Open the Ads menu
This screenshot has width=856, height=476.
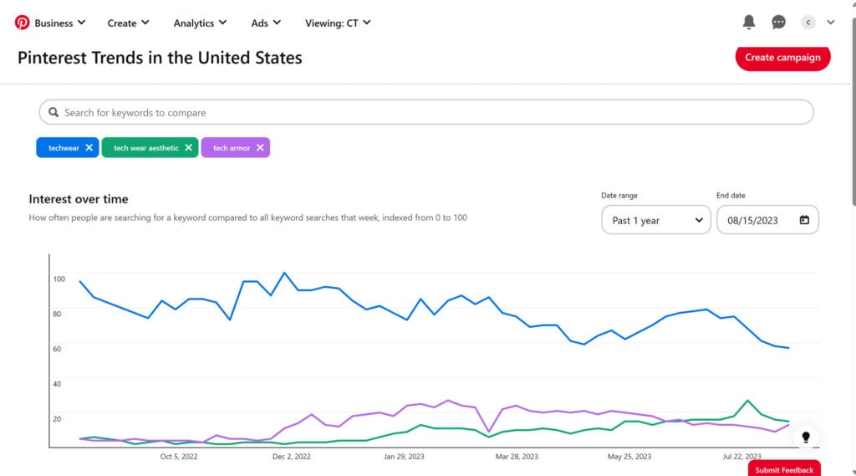tap(266, 23)
